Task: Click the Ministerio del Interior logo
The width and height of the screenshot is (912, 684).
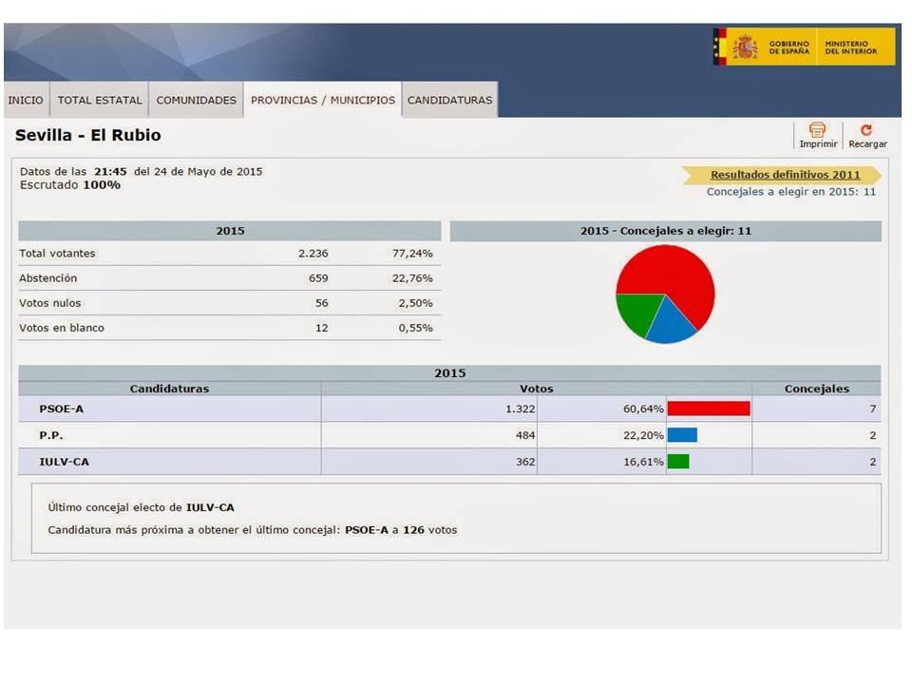Action: click(x=858, y=46)
